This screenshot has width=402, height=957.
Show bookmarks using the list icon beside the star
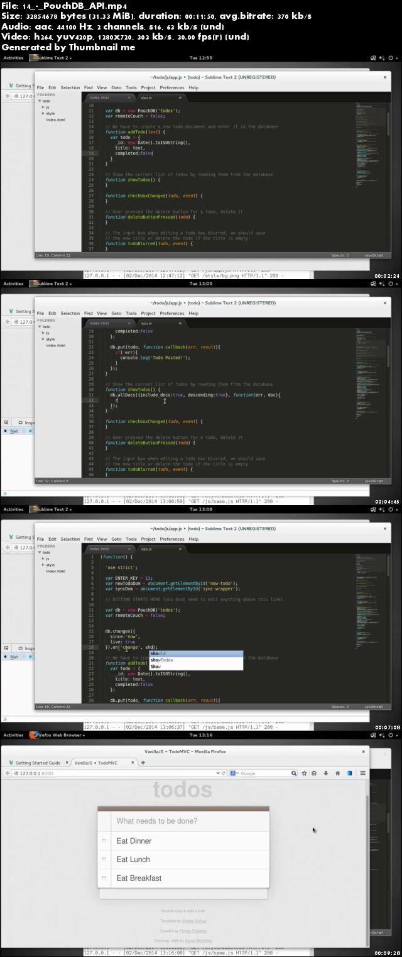[x=314, y=773]
